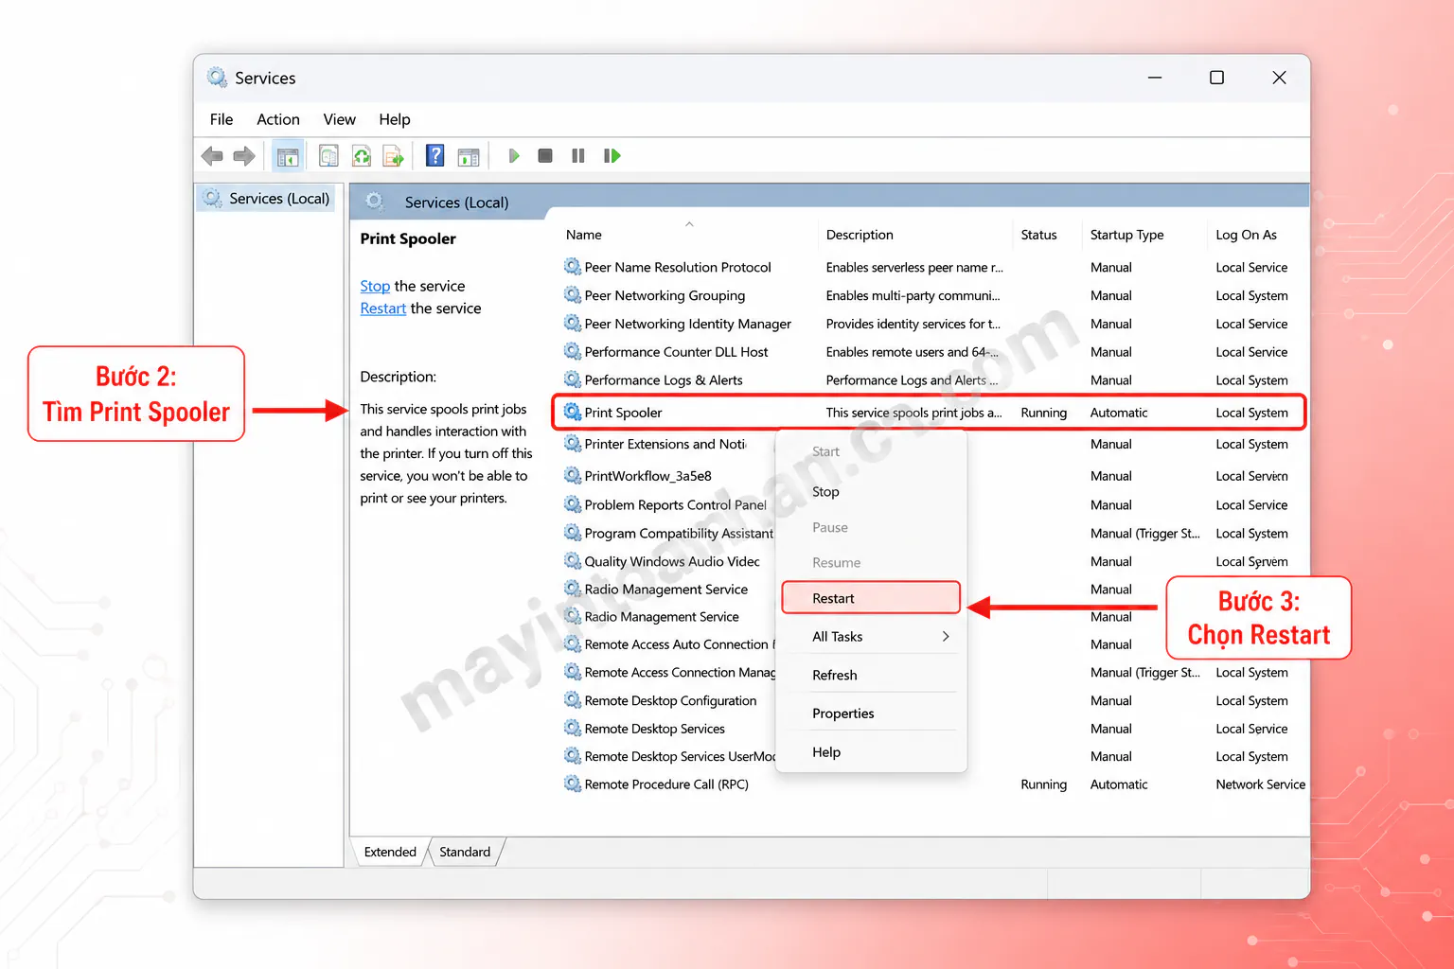Image resolution: width=1454 pixels, height=969 pixels.
Task: Open the Help menu in the menu bar
Action: point(395,119)
